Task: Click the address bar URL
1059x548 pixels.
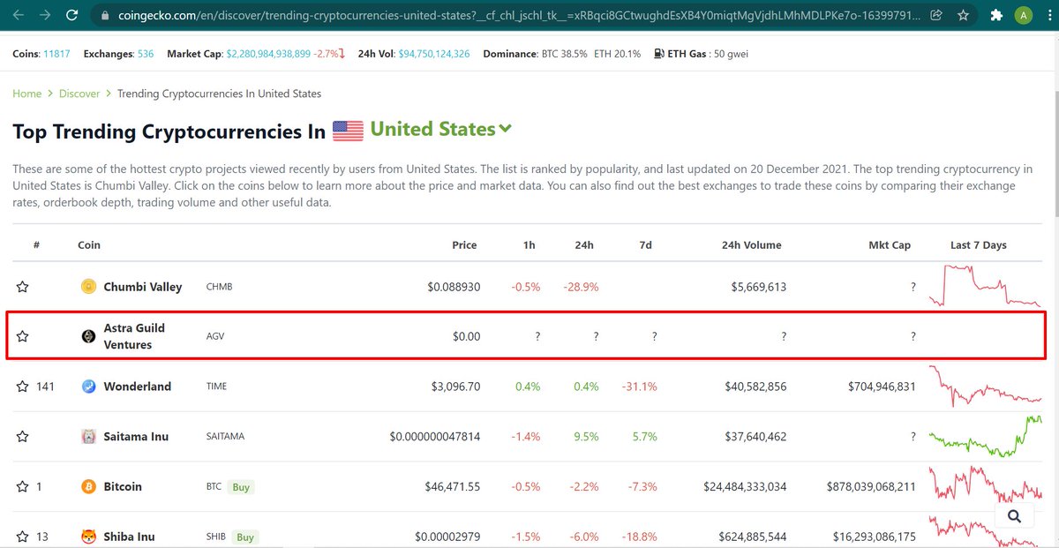Action: (517, 15)
